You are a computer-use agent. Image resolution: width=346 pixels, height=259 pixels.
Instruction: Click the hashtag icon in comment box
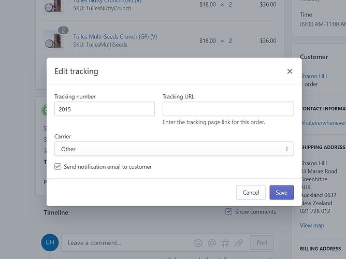click(x=225, y=242)
